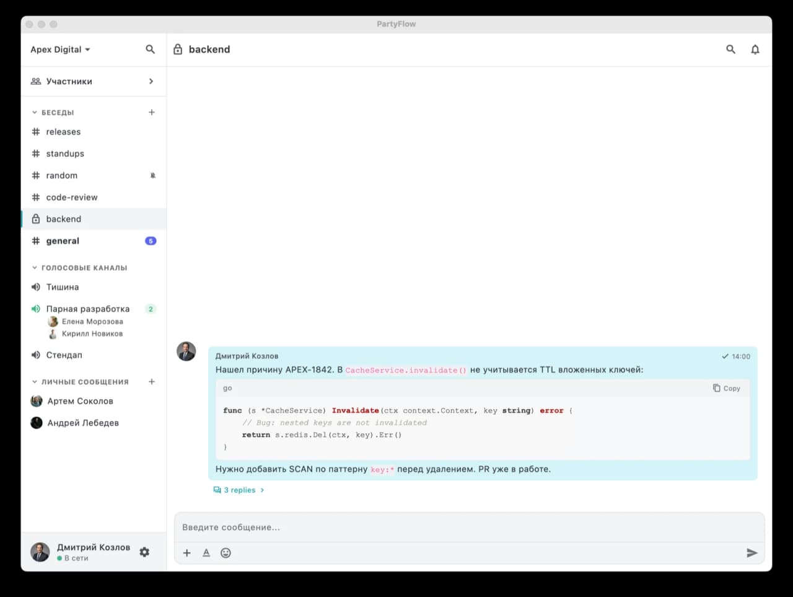Click the emoji picker icon
This screenshot has height=597, width=793.
226,553
